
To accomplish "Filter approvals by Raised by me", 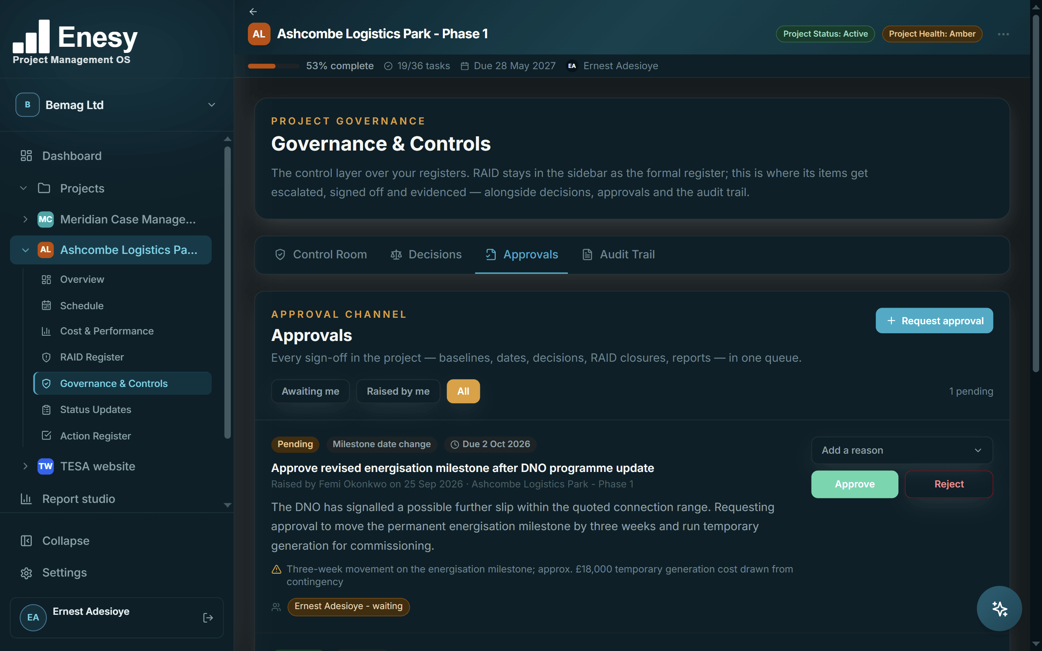I will 398,391.
